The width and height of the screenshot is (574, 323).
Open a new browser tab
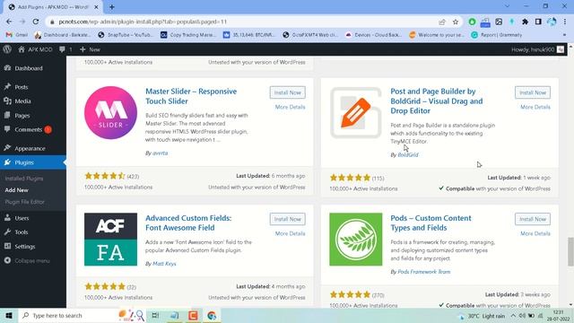[x=111, y=7]
